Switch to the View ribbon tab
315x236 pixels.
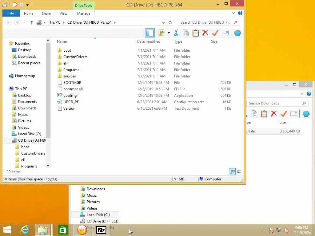pos(63,14)
